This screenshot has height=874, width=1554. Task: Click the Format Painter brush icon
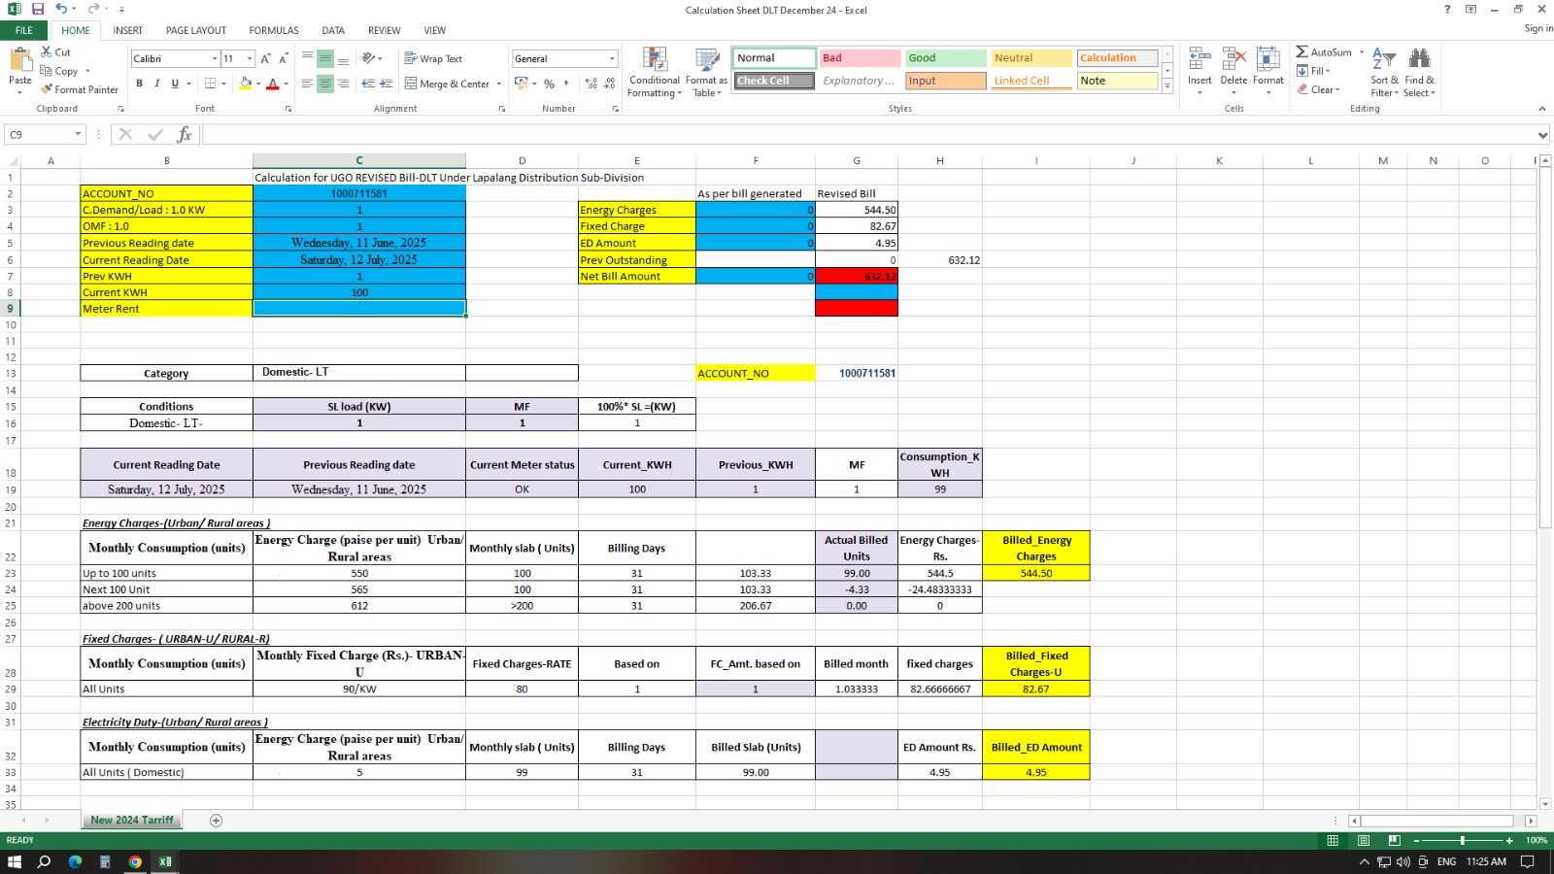[47, 89]
